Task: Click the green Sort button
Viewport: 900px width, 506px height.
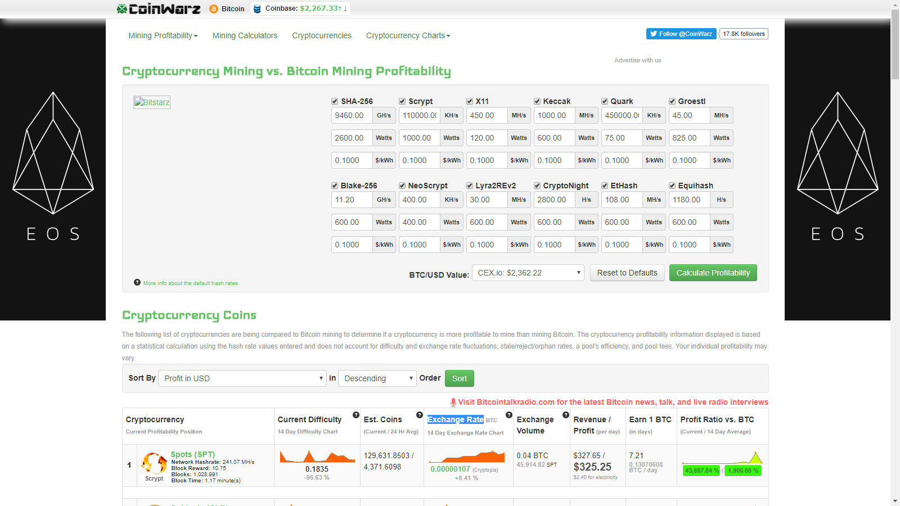Action: [460, 378]
